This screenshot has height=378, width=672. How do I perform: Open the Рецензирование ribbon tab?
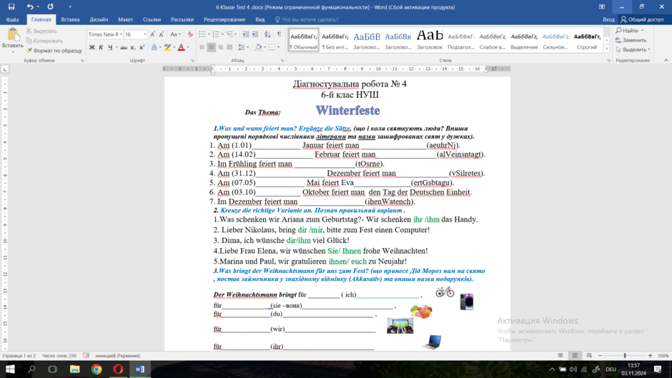click(x=224, y=19)
